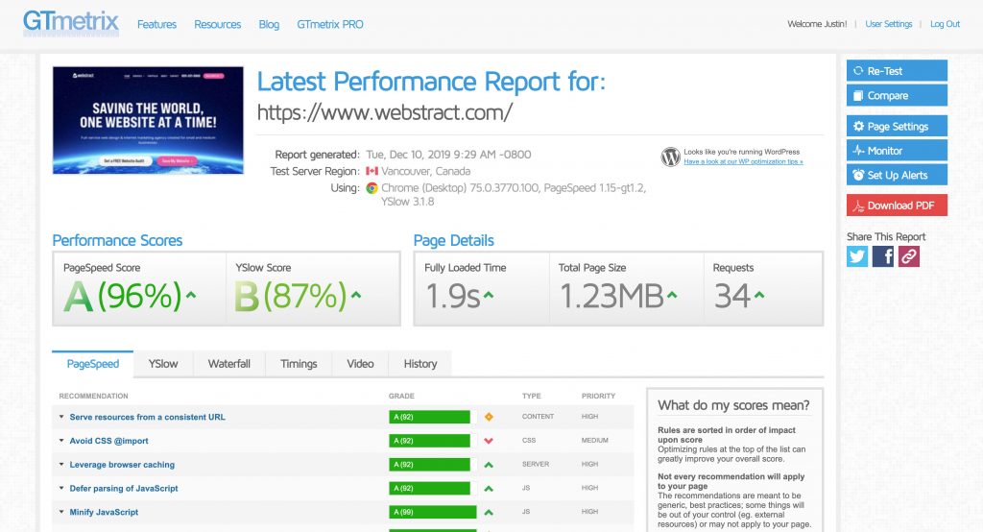This screenshot has height=532, width=983.
Task: Click the tested URL https://www.webstract.com/
Action: [x=385, y=113]
